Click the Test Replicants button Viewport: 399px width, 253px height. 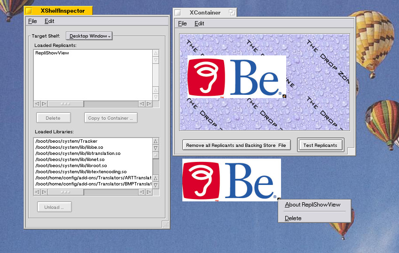tap(321, 145)
